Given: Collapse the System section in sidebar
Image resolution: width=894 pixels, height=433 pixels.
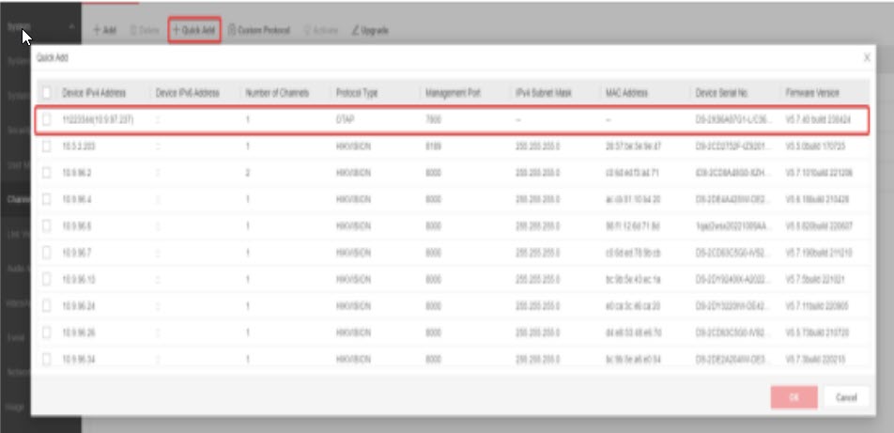Looking at the screenshot, I should (72, 27).
